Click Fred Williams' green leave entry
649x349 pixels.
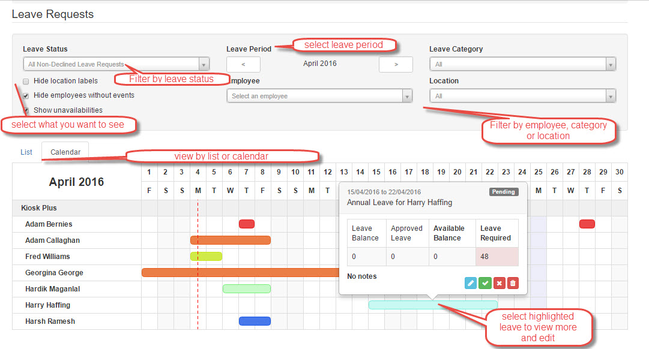(x=206, y=256)
